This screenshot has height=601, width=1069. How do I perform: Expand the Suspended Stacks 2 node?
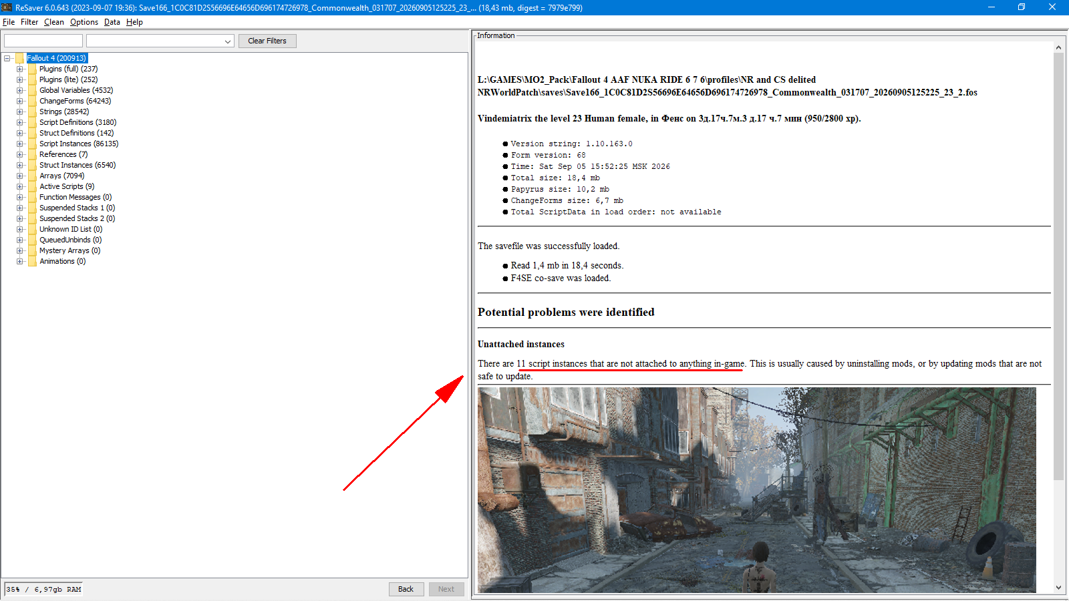click(20, 218)
